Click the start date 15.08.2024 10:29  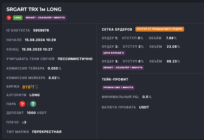tap(40, 40)
